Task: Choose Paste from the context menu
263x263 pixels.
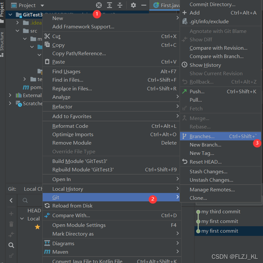Action: click(x=111, y=62)
